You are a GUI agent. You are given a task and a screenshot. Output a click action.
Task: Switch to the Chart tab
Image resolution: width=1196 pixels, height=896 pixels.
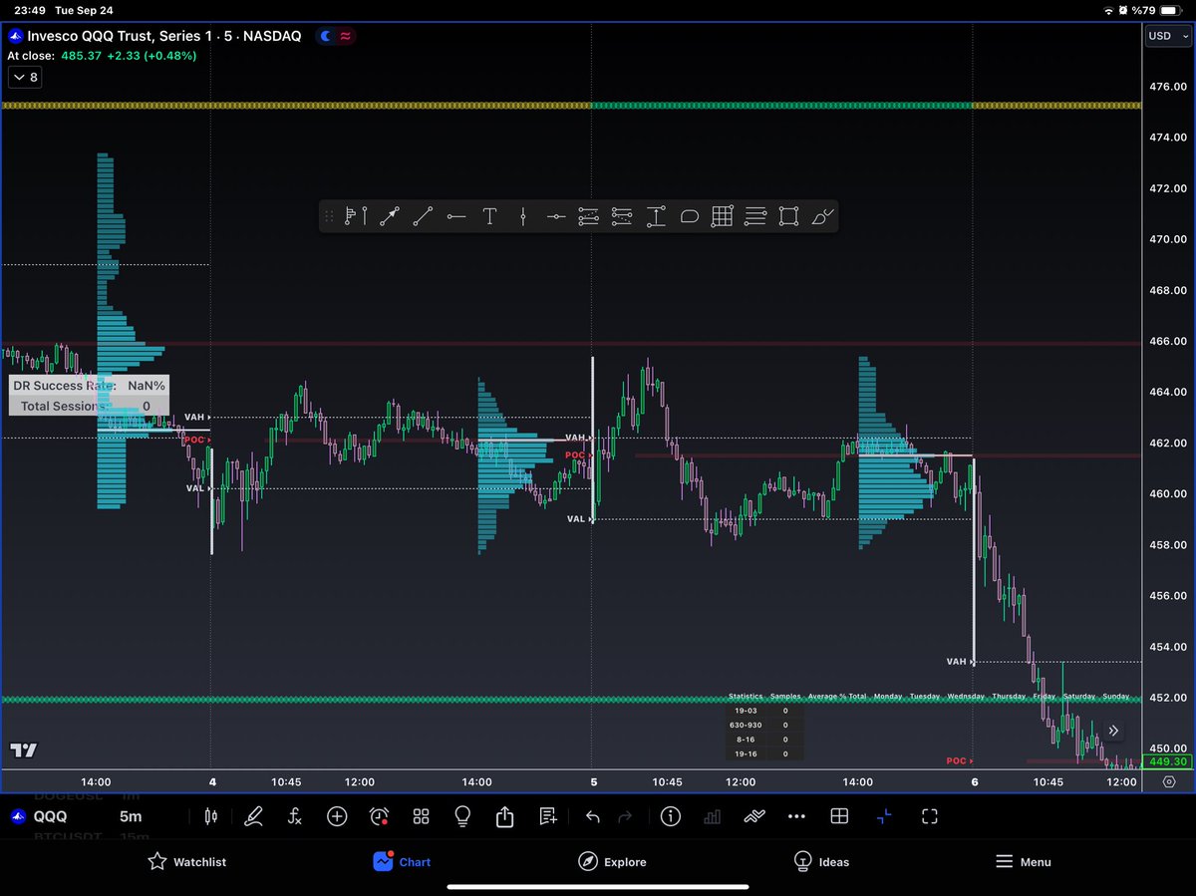(x=402, y=862)
